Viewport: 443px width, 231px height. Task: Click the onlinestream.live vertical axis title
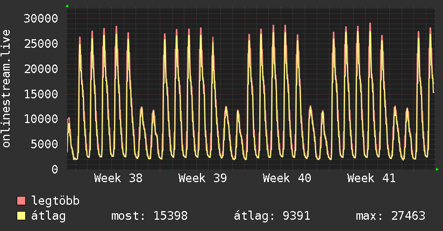pos(6,89)
